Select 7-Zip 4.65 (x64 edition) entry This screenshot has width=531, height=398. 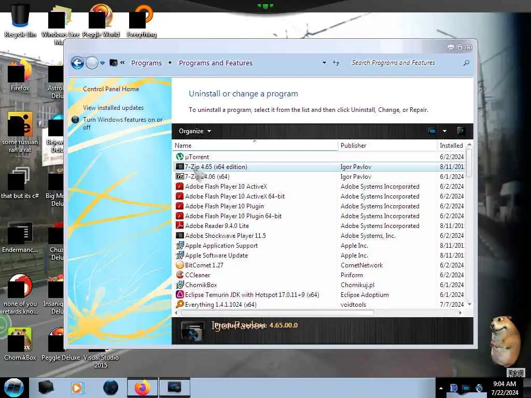pyautogui.click(x=319, y=167)
